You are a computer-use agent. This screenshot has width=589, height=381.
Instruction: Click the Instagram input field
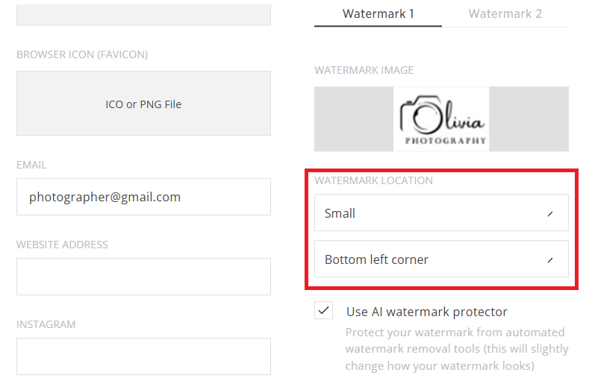pos(143,356)
